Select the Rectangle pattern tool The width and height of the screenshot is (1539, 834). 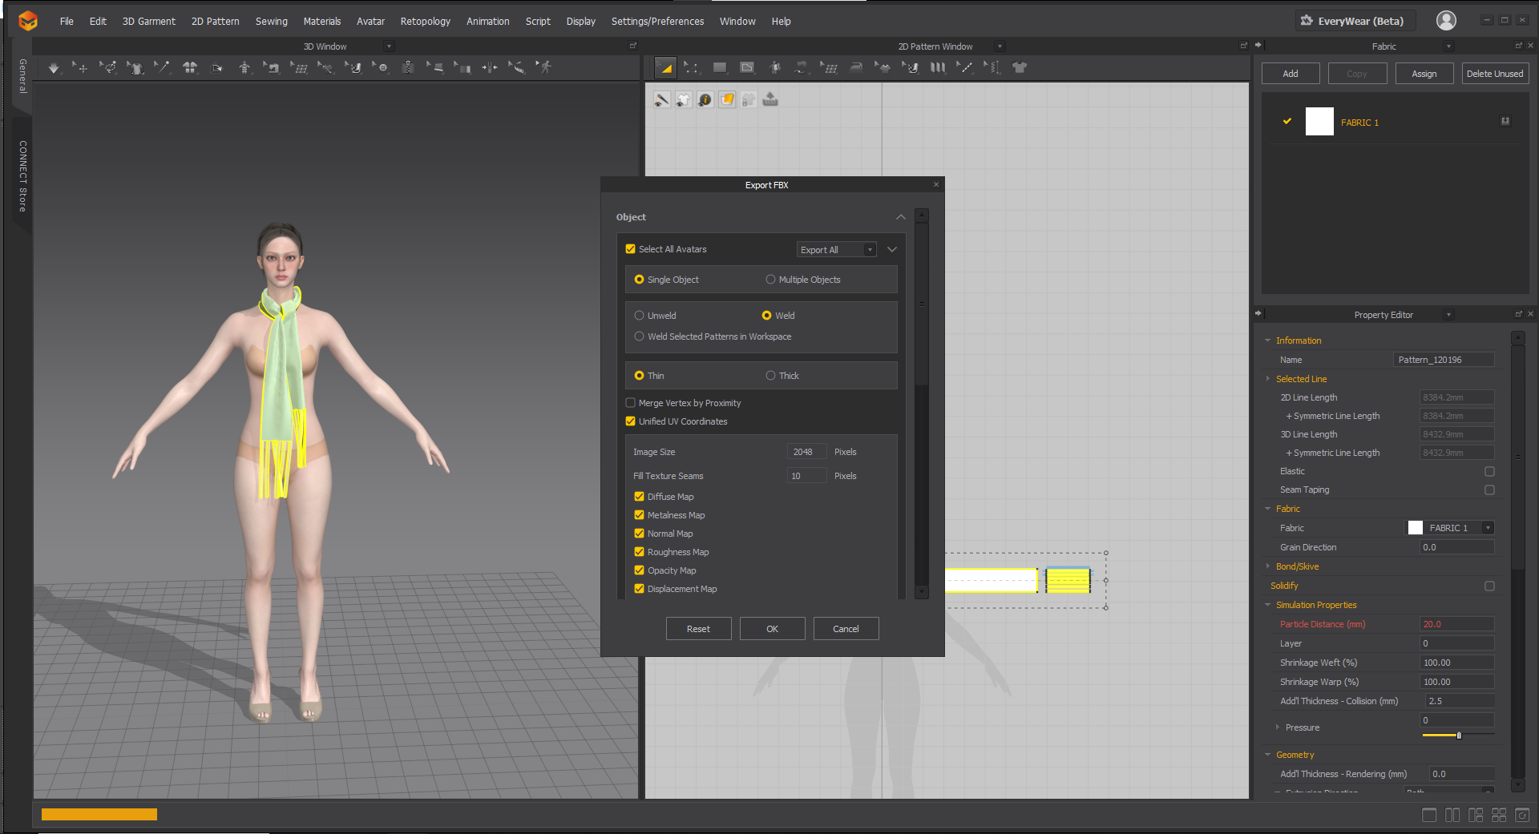pos(720,68)
